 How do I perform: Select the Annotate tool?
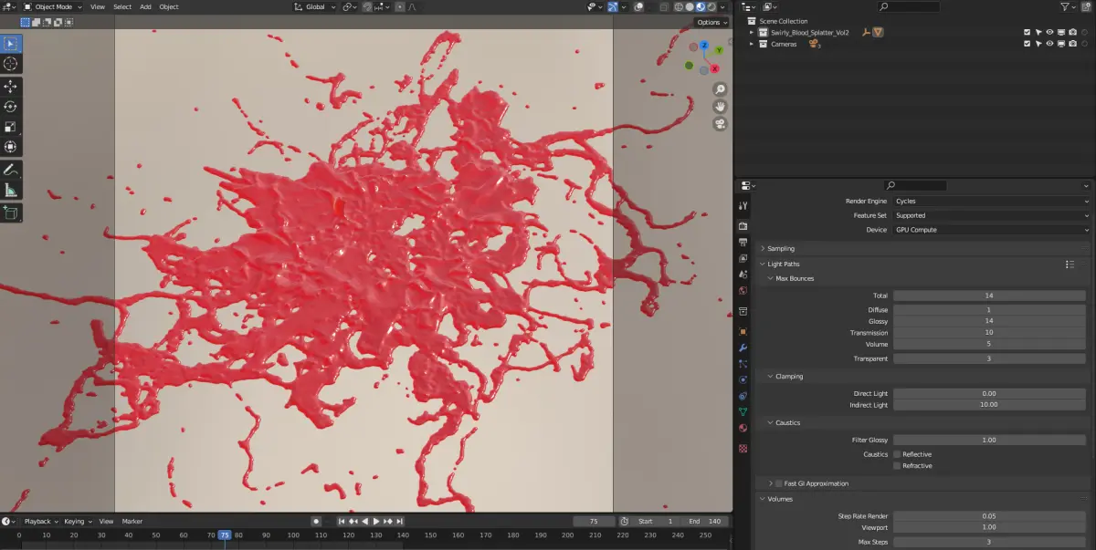tap(11, 170)
